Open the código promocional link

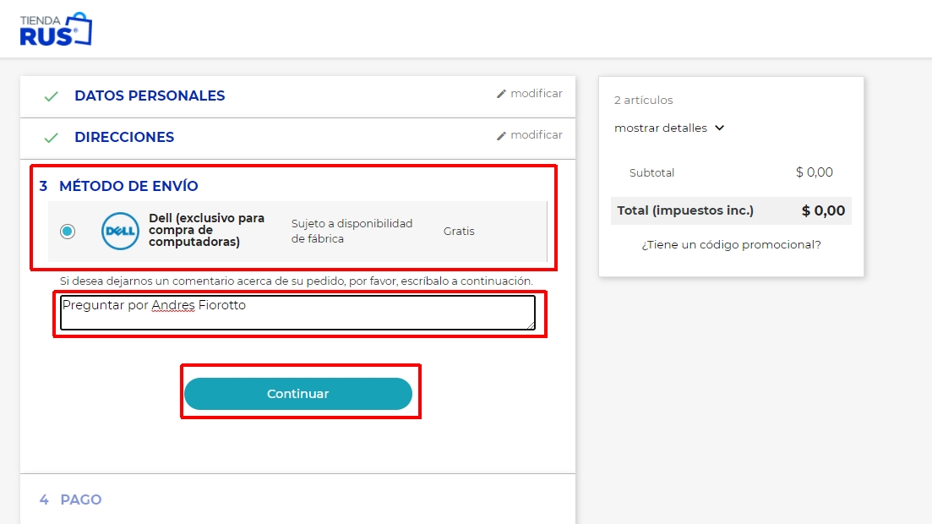(x=731, y=245)
